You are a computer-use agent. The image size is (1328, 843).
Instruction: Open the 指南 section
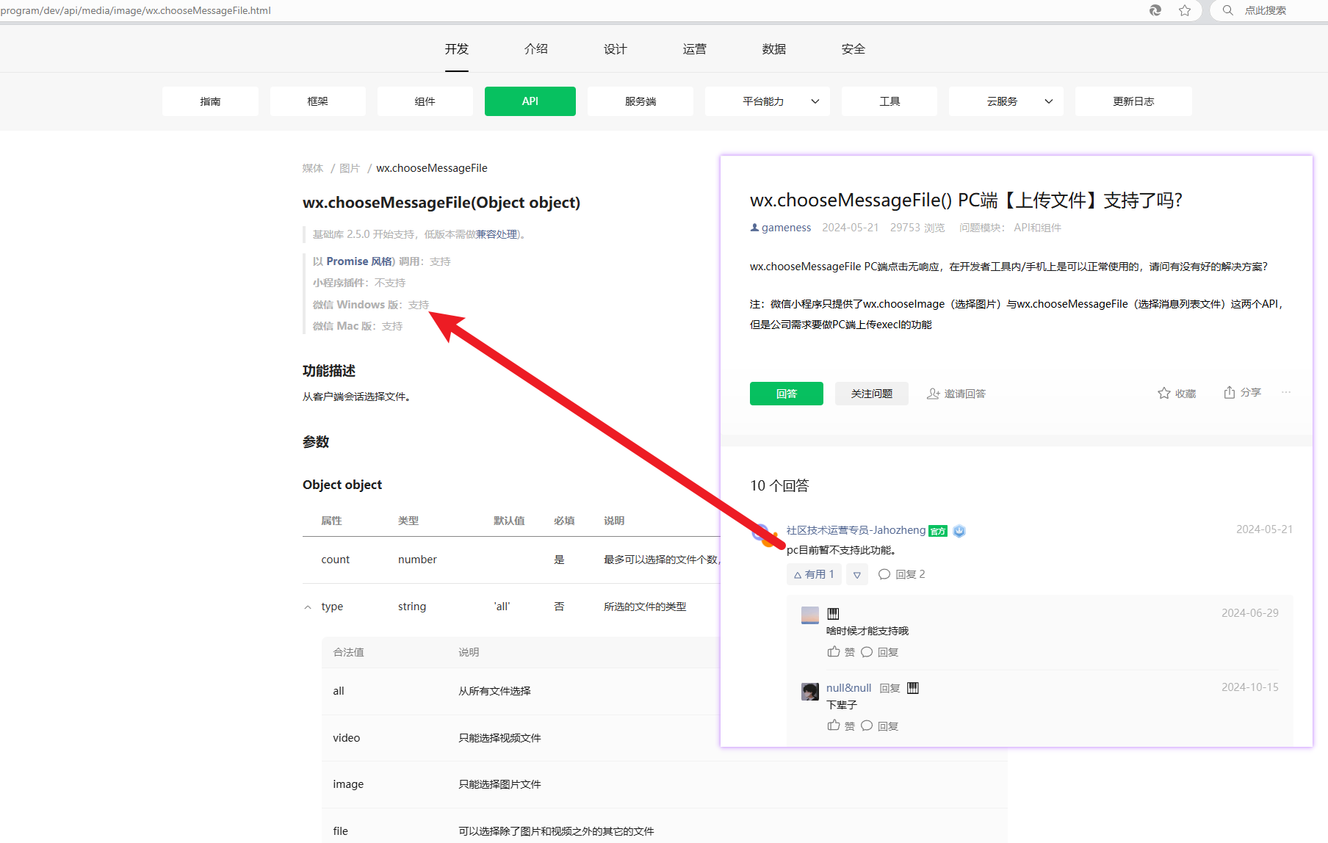(x=210, y=101)
